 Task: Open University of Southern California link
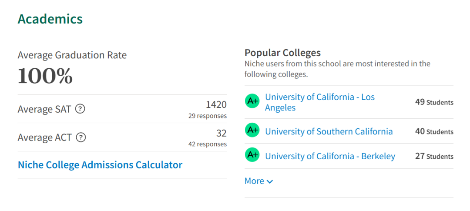tap(329, 131)
